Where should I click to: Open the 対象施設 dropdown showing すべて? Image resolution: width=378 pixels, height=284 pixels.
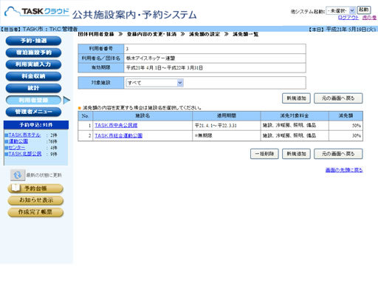pyautogui.click(x=154, y=83)
